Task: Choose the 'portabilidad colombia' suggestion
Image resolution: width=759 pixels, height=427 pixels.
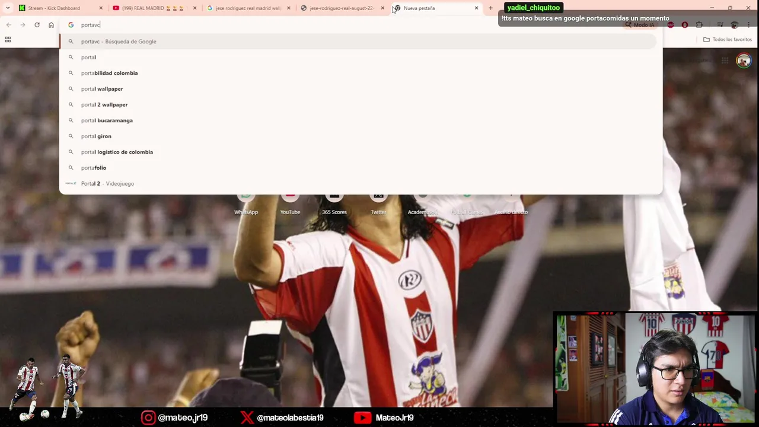Action: (361, 73)
